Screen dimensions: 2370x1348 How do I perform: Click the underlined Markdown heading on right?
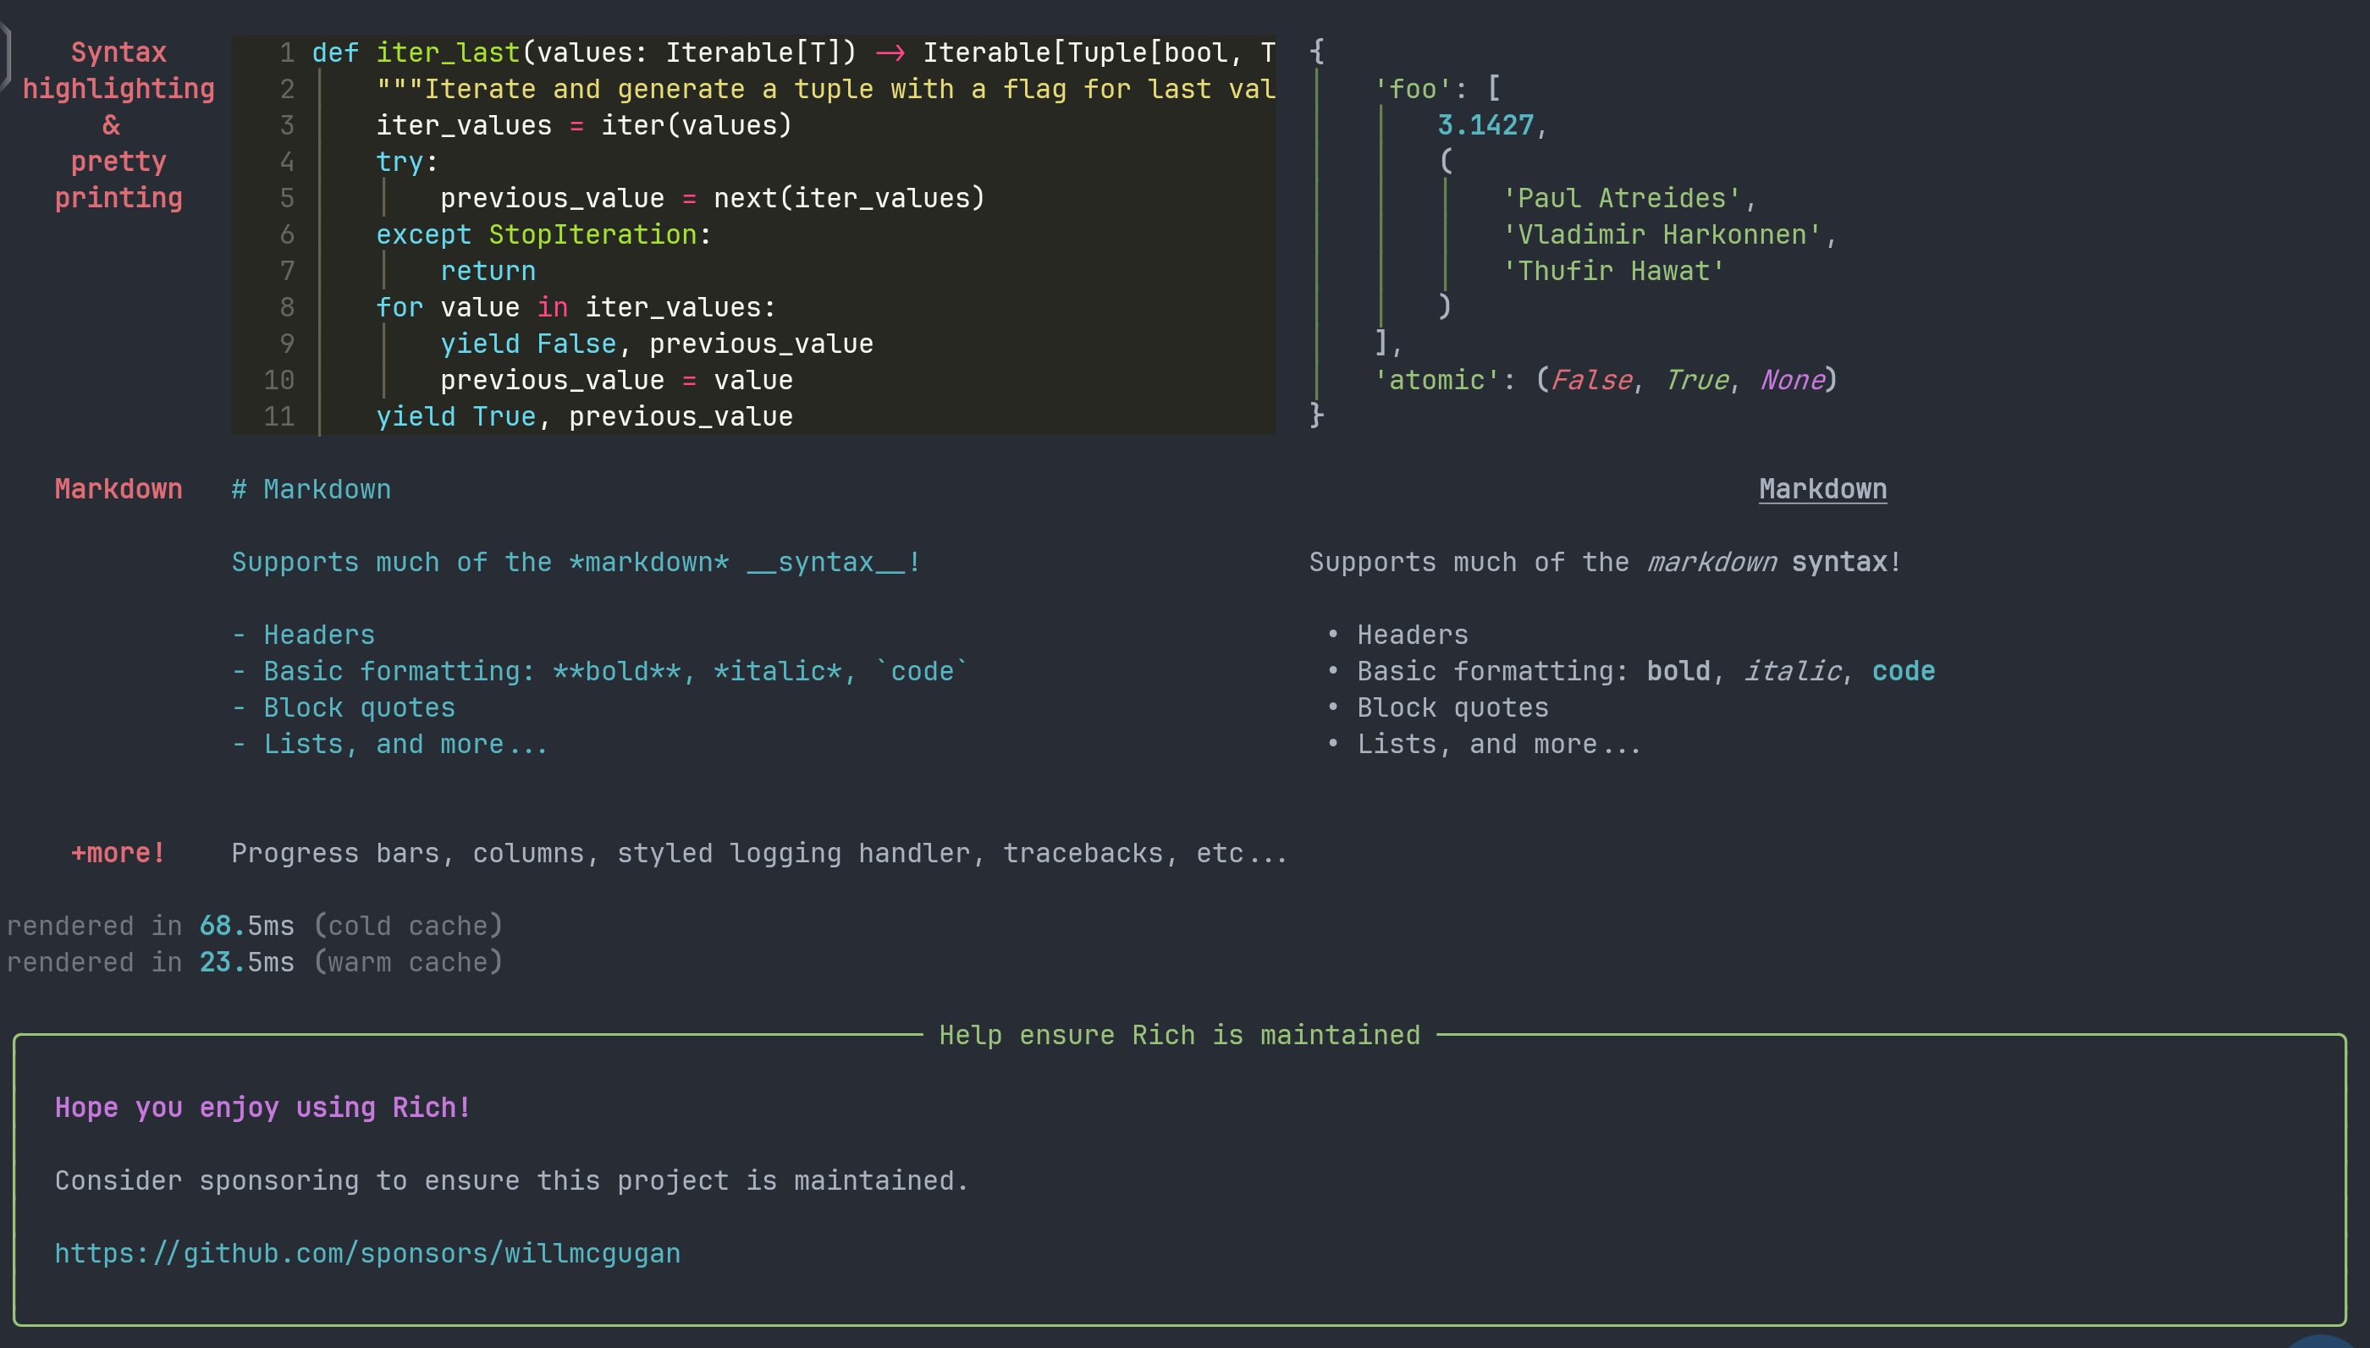(x=1822, y=489)
